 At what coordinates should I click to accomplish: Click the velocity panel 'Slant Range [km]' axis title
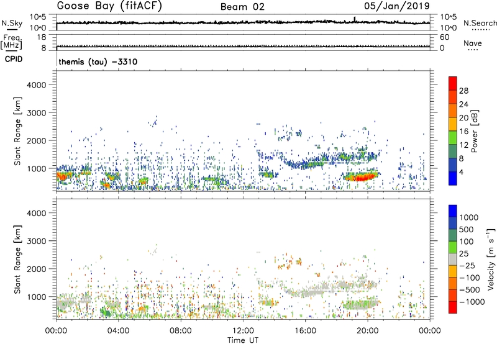click(x=17, y=259)
